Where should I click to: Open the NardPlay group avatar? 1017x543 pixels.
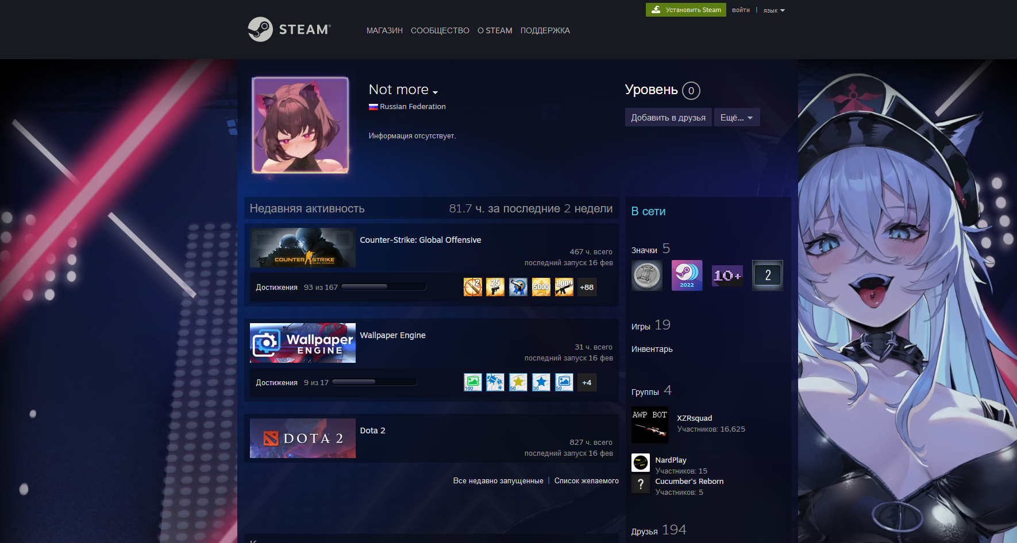pos(641,463)
